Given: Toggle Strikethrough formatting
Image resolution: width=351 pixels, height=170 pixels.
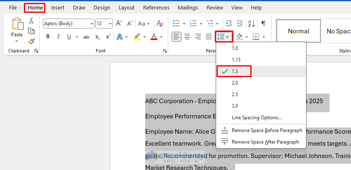Looking at the screenshot, I should point(86,37).
